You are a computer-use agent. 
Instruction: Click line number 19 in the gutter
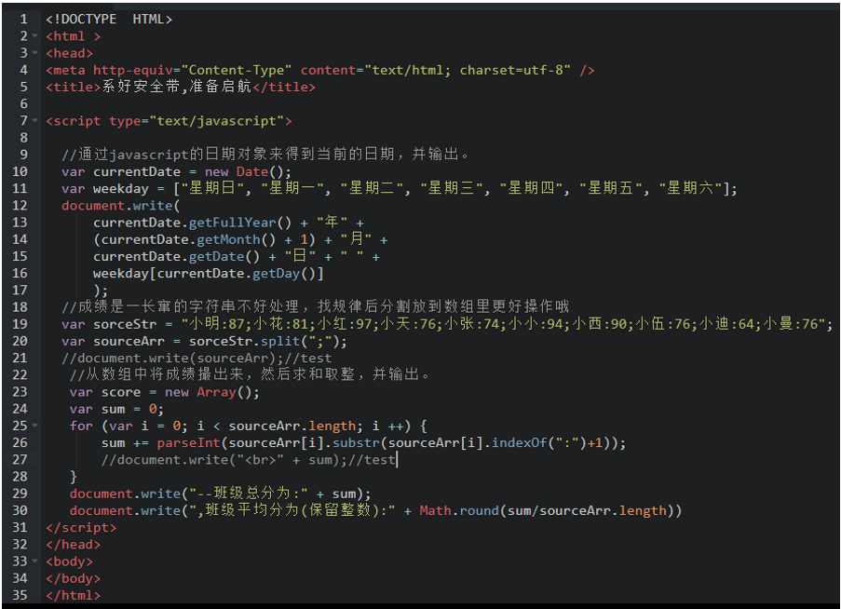[20, 324]
